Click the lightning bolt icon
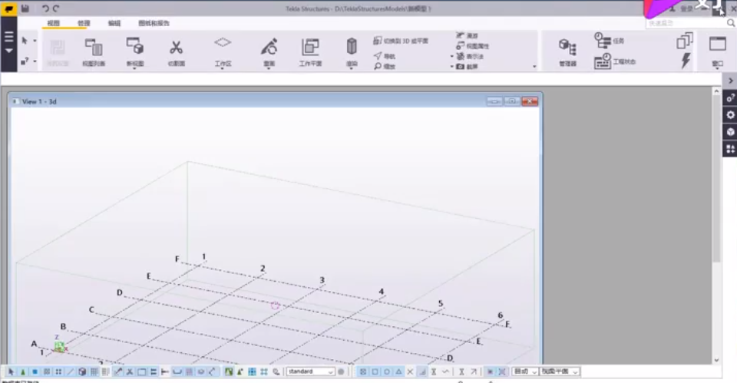 click(686, 61)
